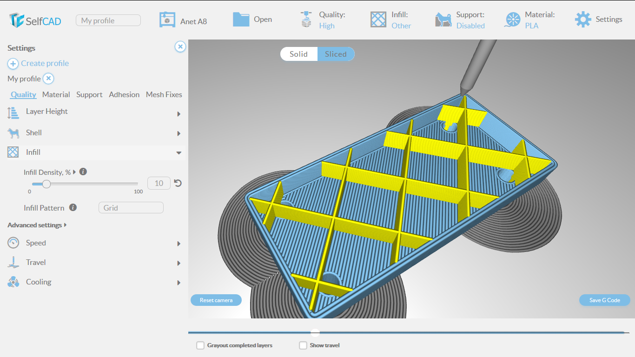Click the Settings label in top bar
Image resolution: width=635 pixels, height=357 pixels.
tap(609, 19)
